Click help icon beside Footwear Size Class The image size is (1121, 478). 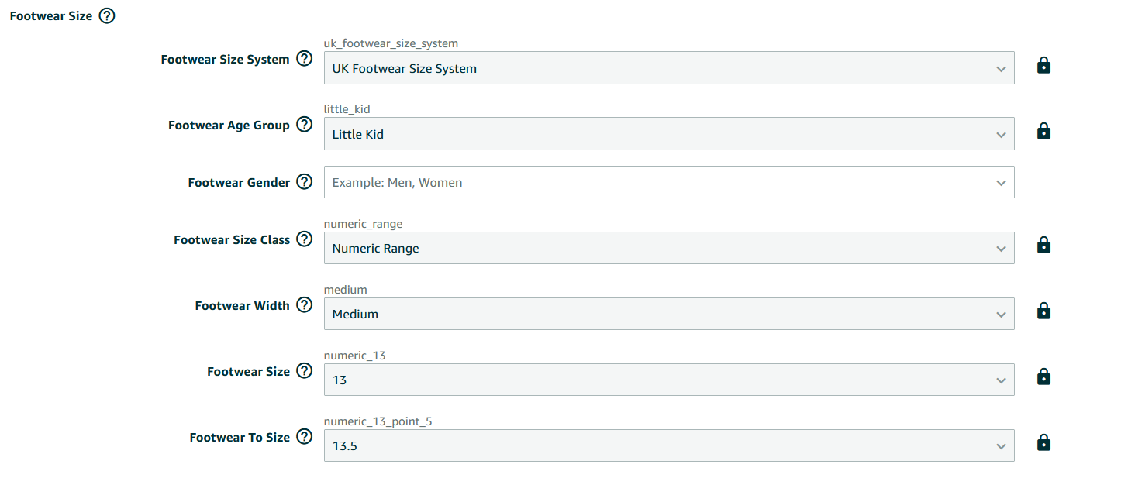pyautogui.click(x=305, y=239)
